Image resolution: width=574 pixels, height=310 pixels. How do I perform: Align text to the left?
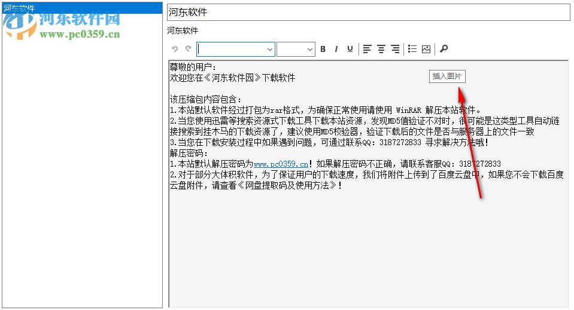[x=367, y=49]
